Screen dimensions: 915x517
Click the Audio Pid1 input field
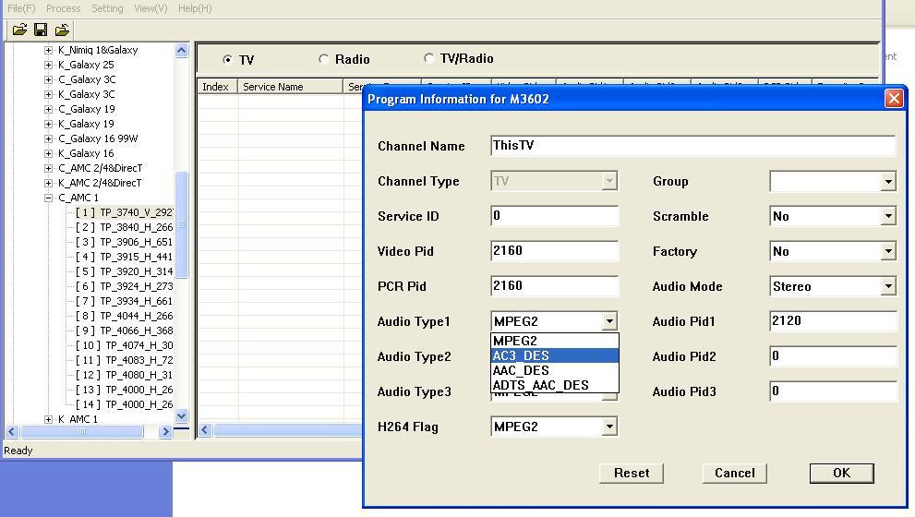(x=833, y=321)
